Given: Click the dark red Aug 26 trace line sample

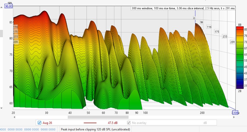Looking at the screenshot, I should (90, 123).
